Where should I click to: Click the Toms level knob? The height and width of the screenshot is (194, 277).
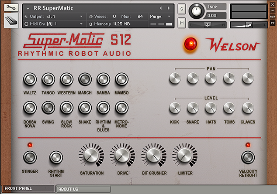pos(229,108)
